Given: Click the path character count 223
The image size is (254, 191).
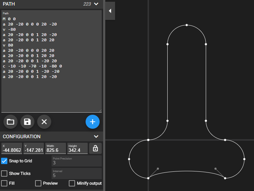Looking at the screenshot, I should coord(87,4).
